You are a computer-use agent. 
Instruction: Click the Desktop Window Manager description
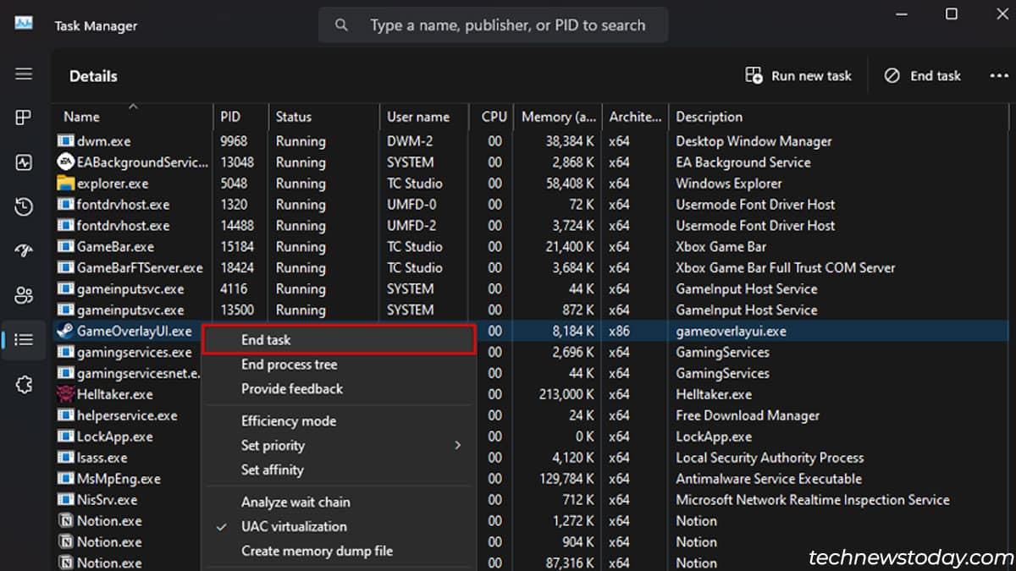pyautogui.click(x=754, y=141)
